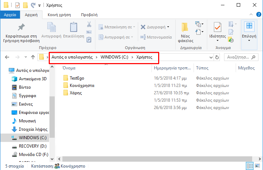Open the easy access dropdown icon
Screen dimensions: 263x170
click(199, 32)
